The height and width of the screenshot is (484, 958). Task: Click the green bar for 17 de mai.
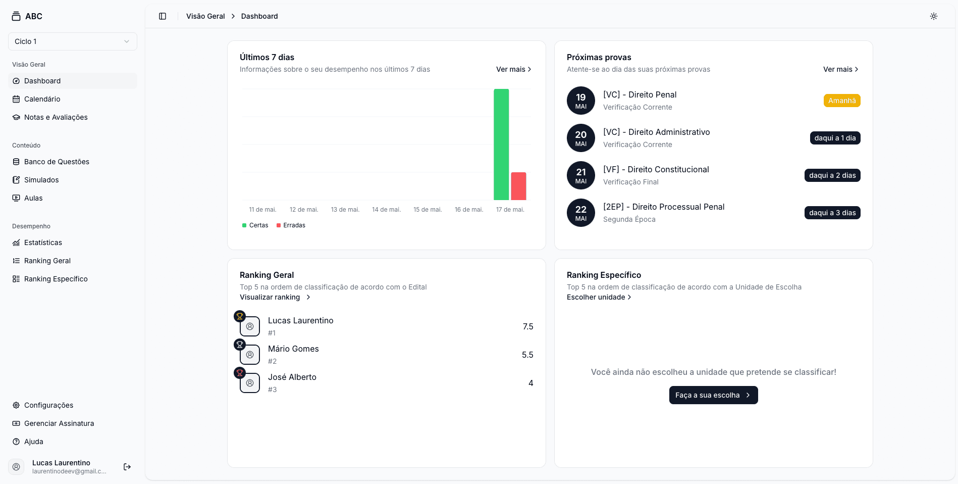click(x=501, y=144)
